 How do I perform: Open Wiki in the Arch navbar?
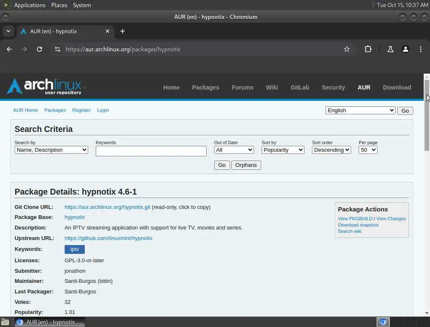pos(272,87)
